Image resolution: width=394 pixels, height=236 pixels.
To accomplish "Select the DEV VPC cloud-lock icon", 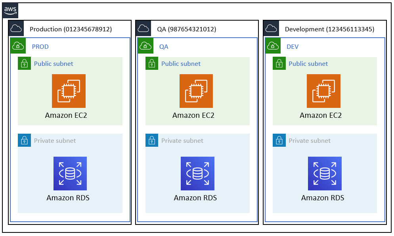I will 273,46.
